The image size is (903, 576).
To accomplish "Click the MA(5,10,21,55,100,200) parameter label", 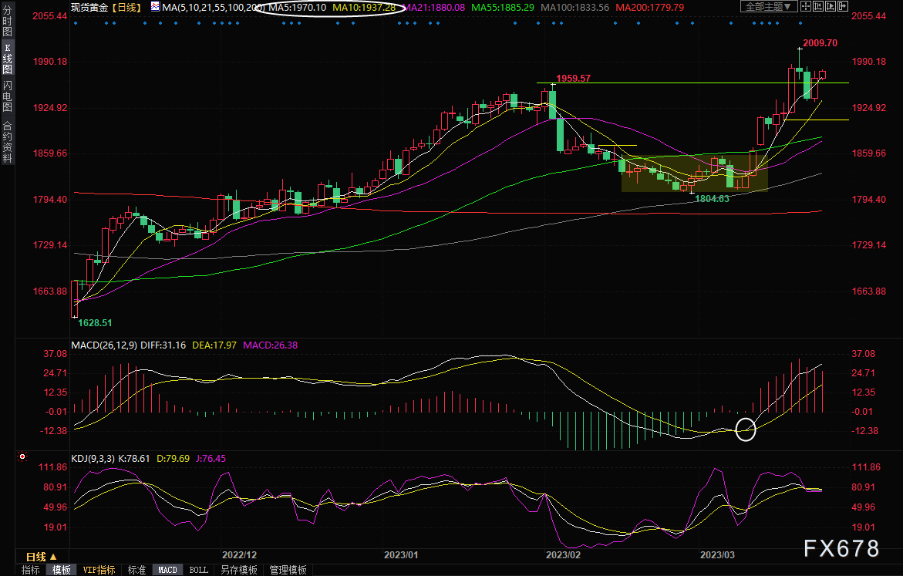I will pos(214,8).
